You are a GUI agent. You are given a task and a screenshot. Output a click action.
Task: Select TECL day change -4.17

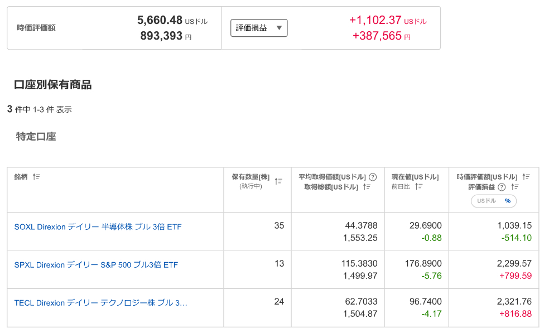(x=431, y=314)
